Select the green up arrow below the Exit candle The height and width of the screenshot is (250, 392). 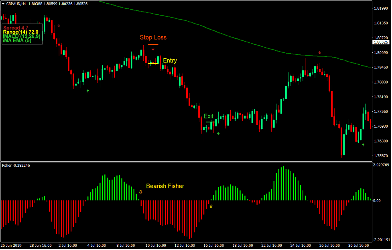[218, 134]
